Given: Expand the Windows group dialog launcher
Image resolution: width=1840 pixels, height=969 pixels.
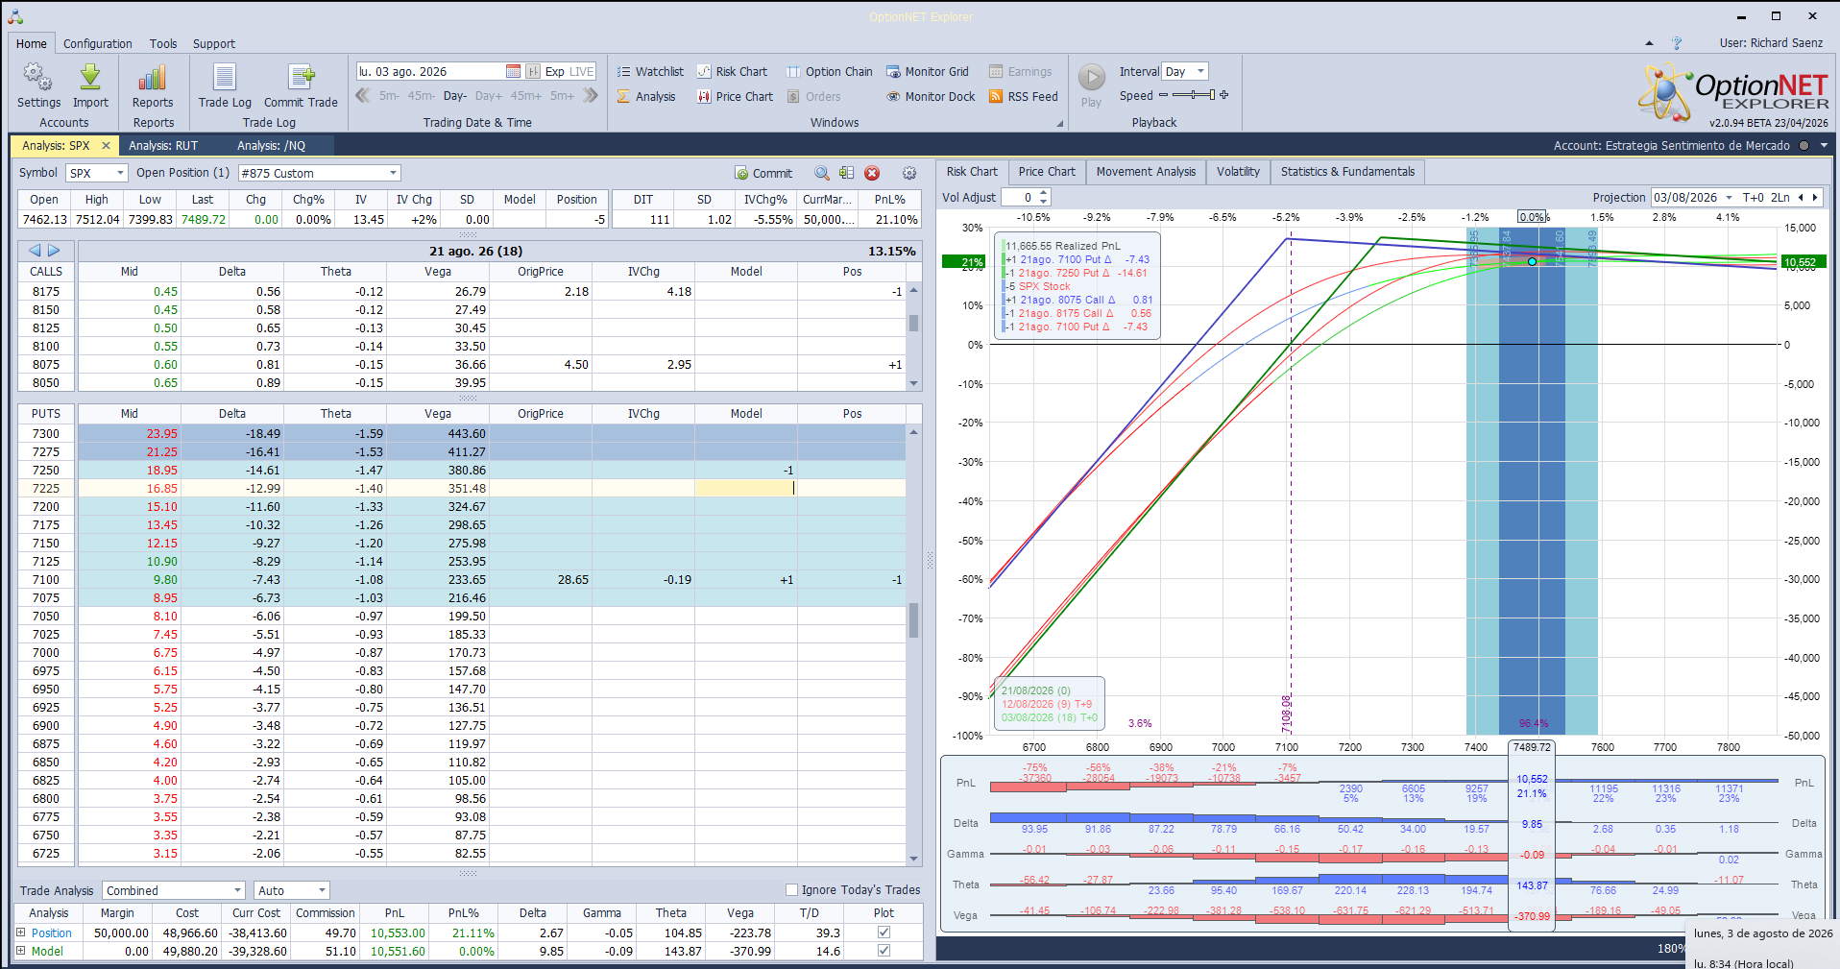Looking at the screenshot, I should (1060, 123).
